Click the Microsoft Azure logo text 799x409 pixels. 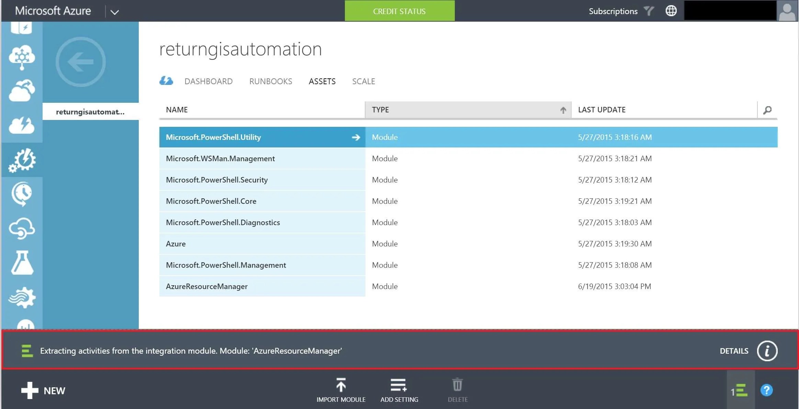(x=53, y=11)
